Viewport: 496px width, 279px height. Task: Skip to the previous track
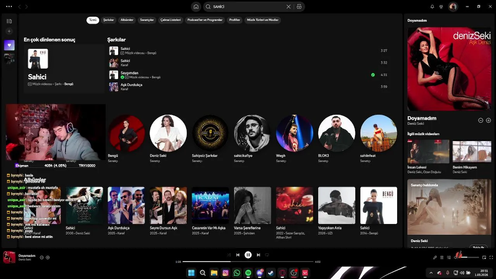(x=238, y=255)
